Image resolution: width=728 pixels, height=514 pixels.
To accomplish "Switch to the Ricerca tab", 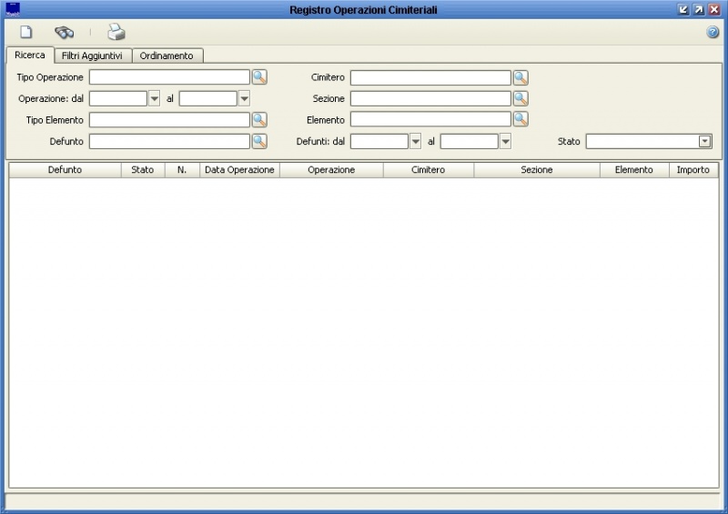I will 30,55.
